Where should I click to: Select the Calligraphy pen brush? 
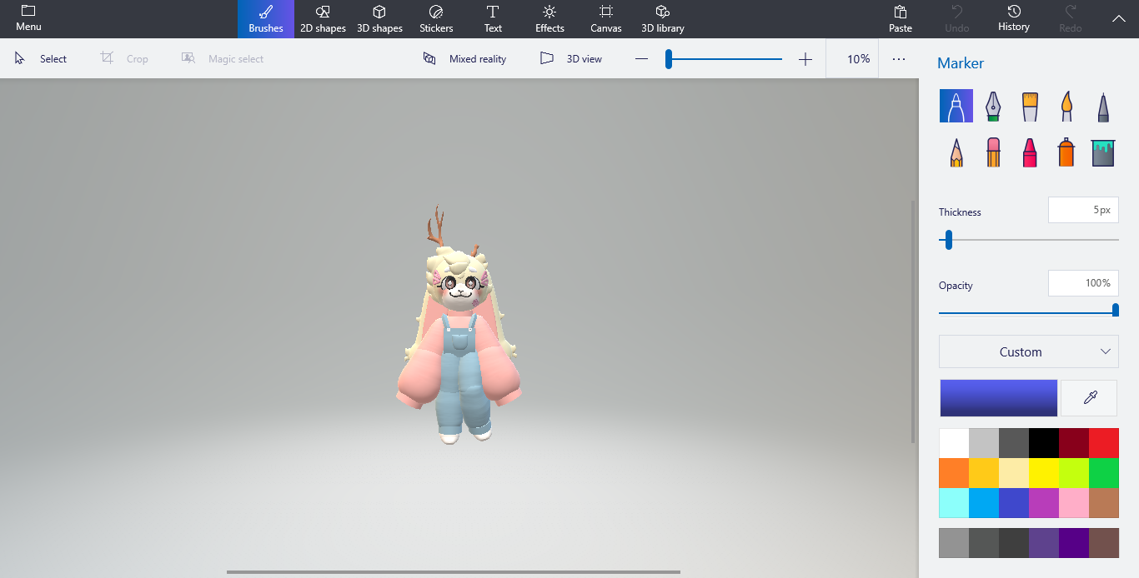(993, 107)
